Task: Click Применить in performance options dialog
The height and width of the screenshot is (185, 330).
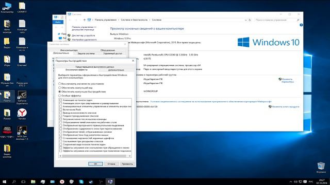Action: [127, 164]
